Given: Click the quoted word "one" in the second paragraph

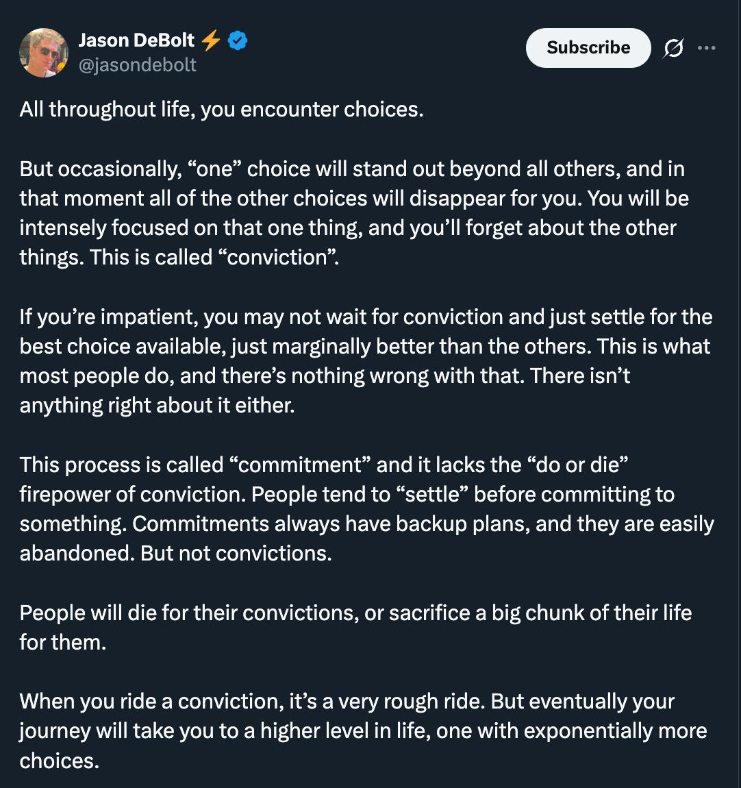Looking at the screenshot, I should 215,169.
